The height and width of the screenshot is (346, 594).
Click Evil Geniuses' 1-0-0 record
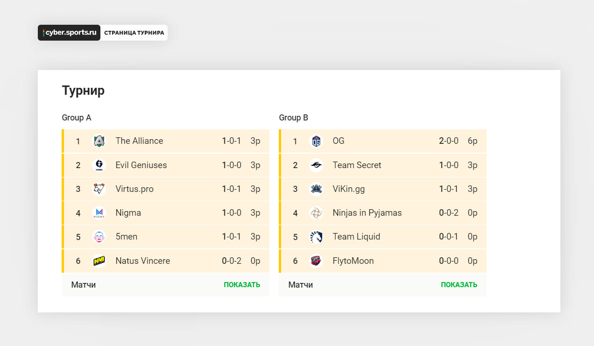point(232,165)
